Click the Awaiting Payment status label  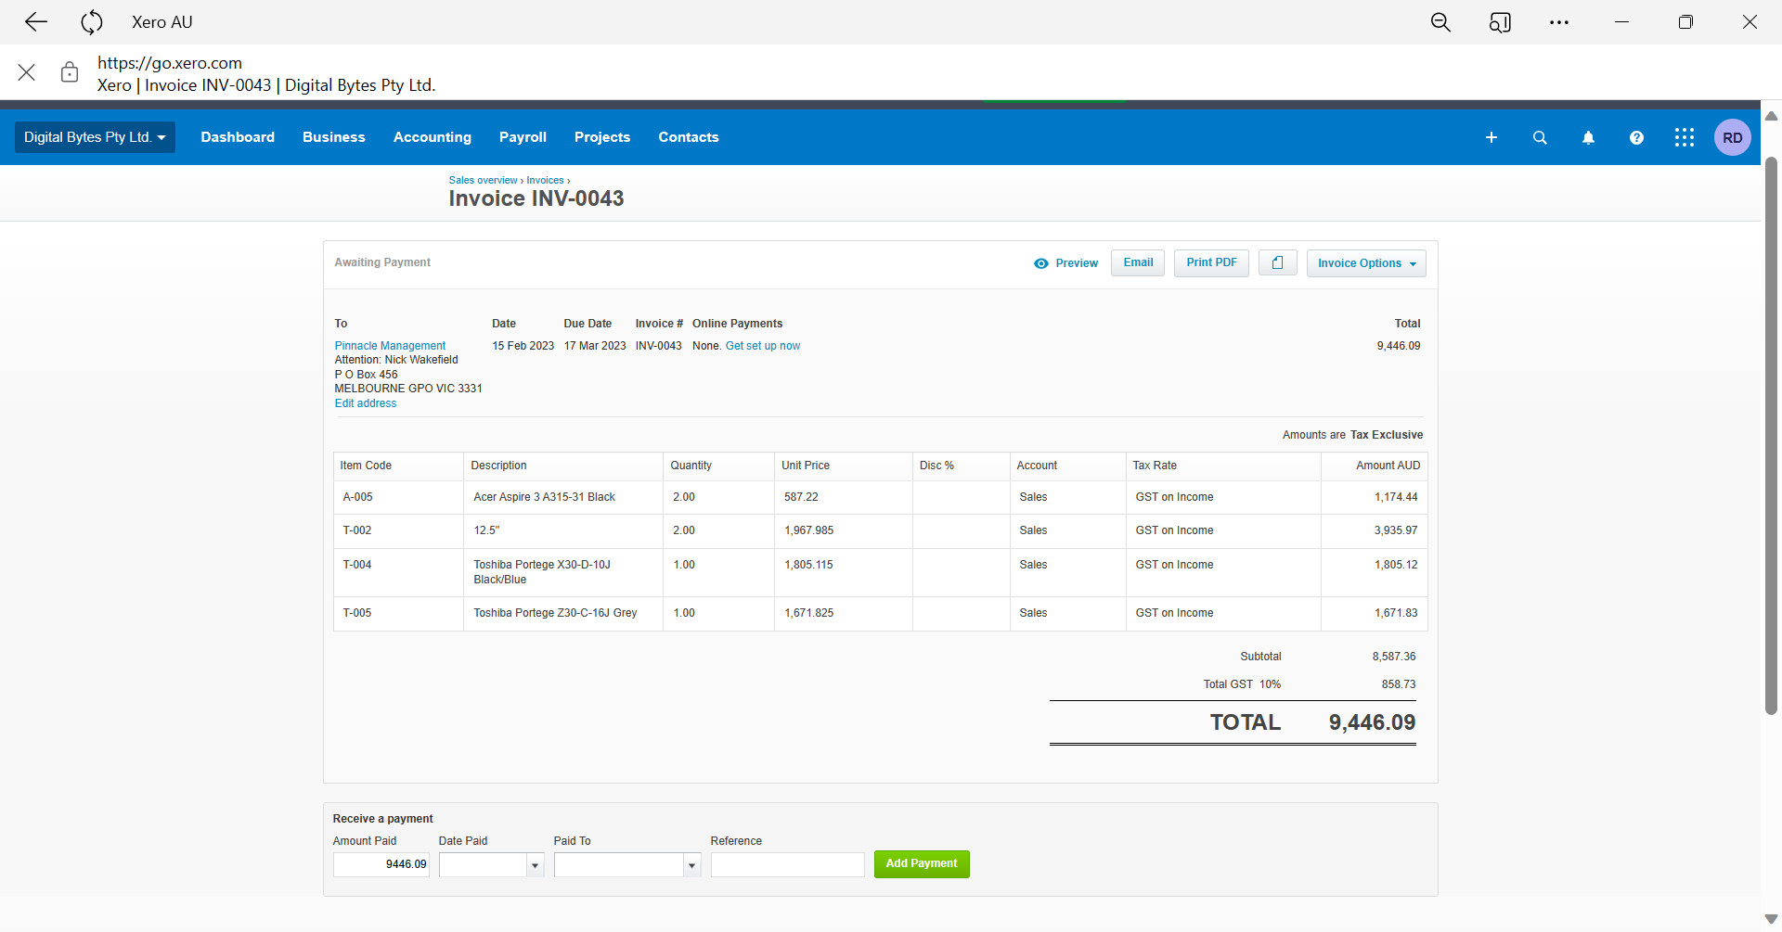pos(382,262)
